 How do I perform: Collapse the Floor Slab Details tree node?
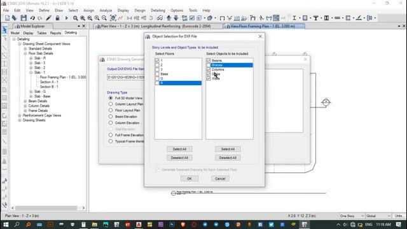(x=25, y=53)
